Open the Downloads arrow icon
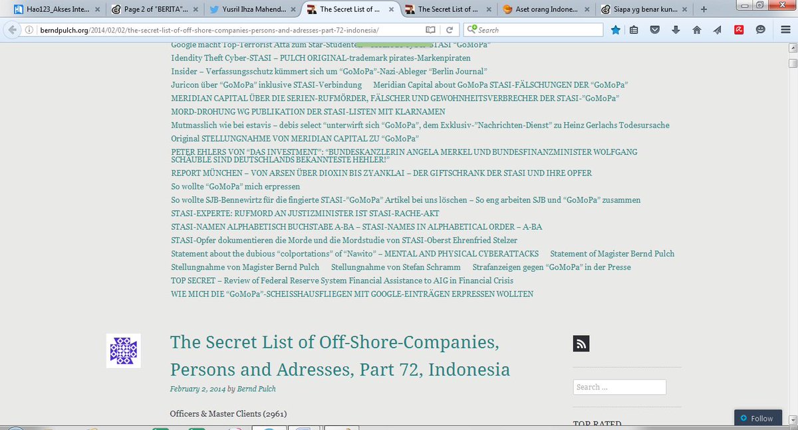 (x=676, y=30)
